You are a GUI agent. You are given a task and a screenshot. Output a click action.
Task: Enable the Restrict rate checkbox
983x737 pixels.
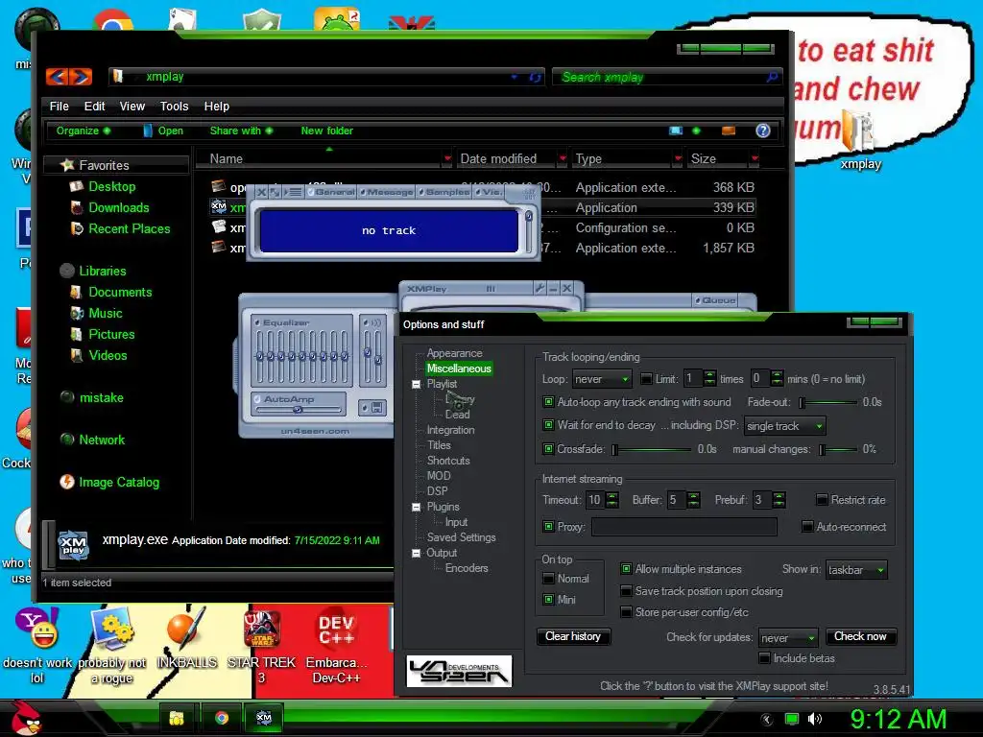click(x=822, y=499)
